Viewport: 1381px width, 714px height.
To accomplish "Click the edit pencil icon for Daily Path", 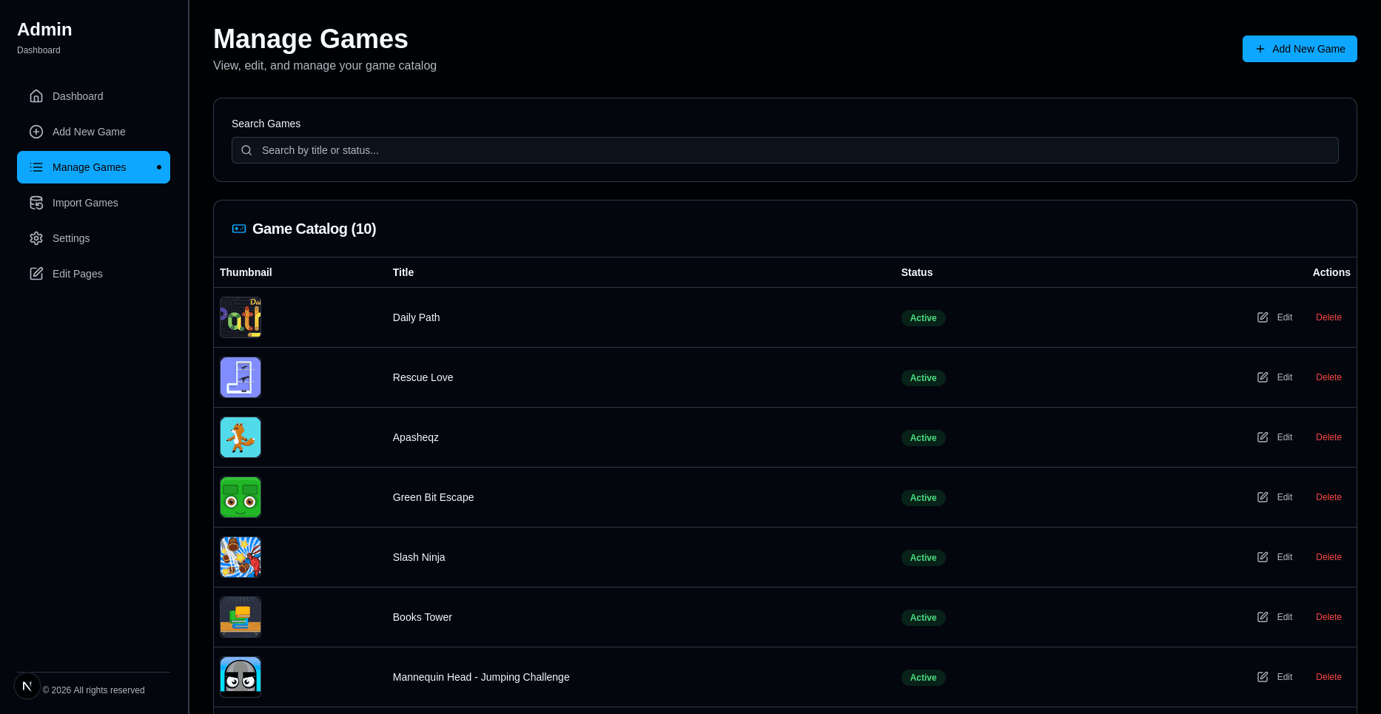I will click(1263, 317).
